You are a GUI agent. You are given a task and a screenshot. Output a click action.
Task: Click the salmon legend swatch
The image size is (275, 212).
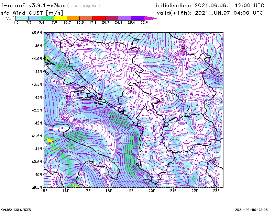pos(86,18)
